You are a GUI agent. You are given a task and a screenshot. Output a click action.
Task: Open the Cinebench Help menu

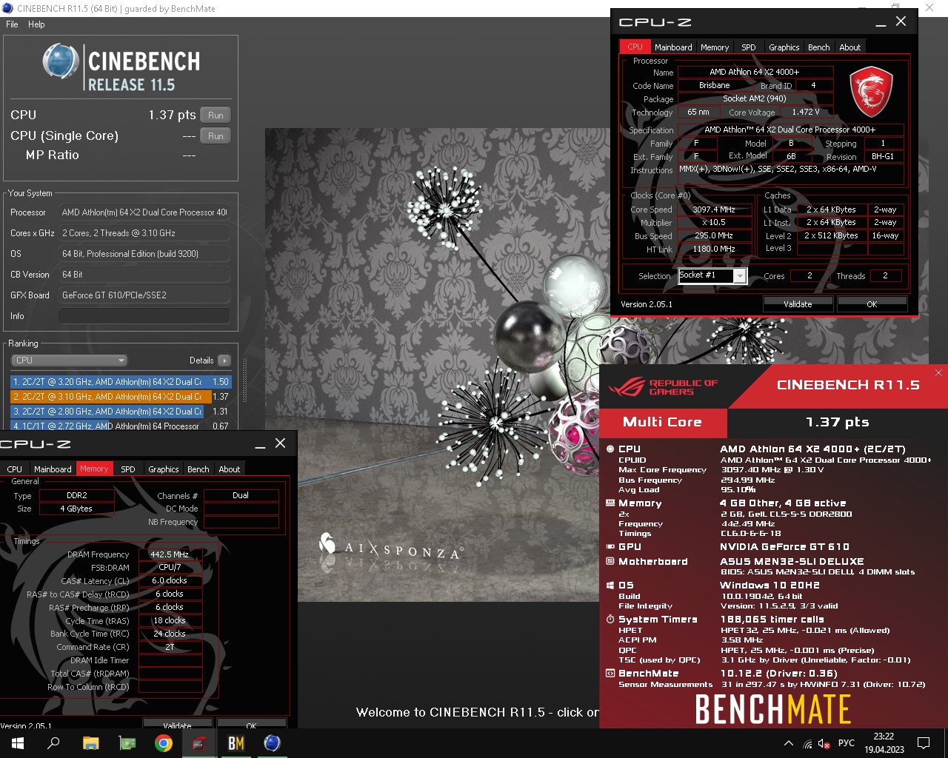coord(36,24)
